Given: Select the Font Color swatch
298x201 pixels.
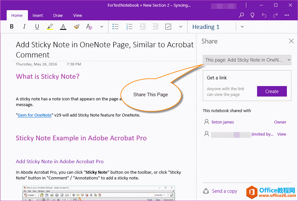Looking at the screenshot, I should point(63,27).
